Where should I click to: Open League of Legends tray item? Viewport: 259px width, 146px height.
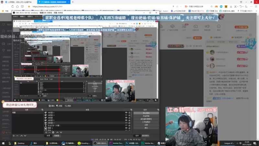point(229,143)
